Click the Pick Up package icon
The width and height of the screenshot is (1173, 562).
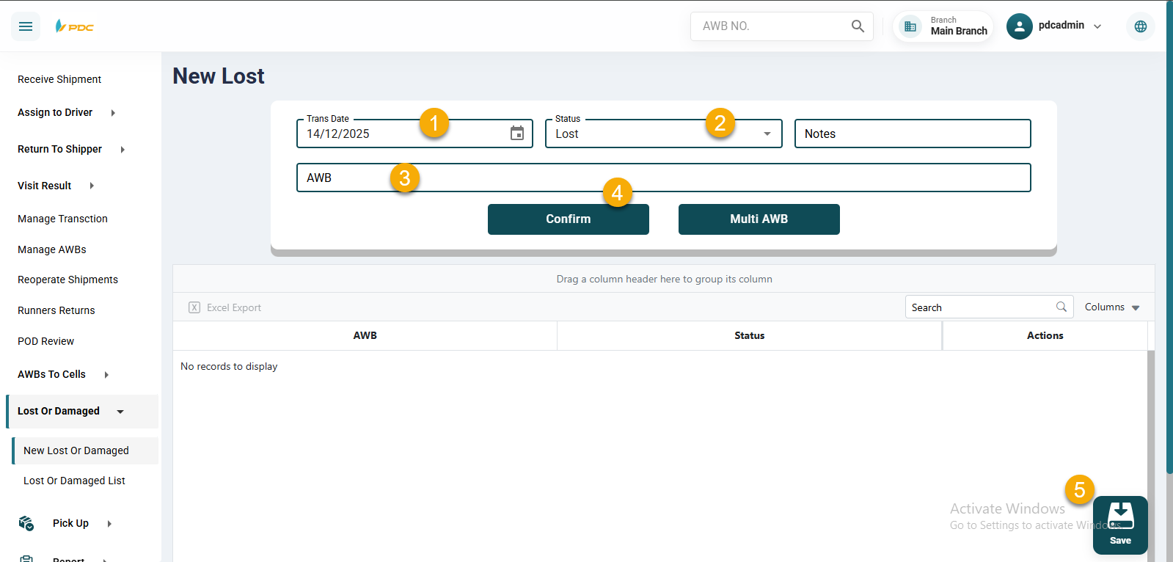26,523
